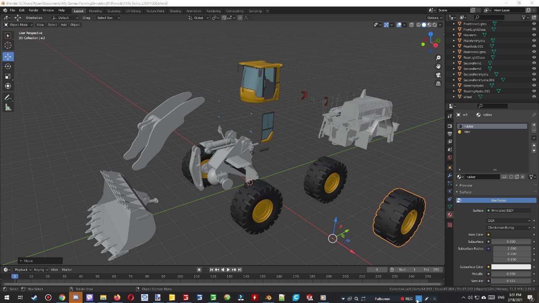Open the Christensen-Burley subsurface method dropdown
Viewport: 539px width, 303px height.
click(x=509, y=228)
